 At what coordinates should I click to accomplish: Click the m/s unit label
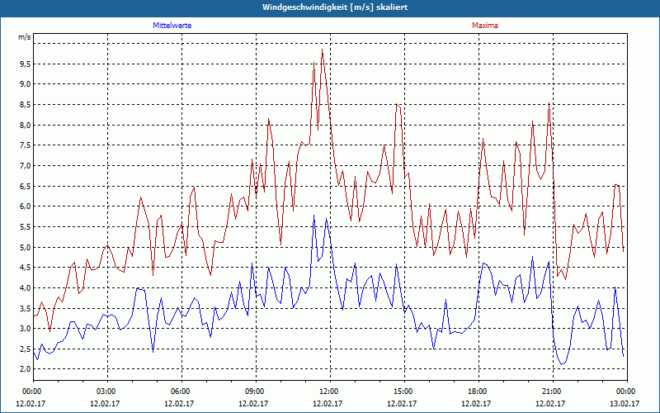(x=25, y=37)
